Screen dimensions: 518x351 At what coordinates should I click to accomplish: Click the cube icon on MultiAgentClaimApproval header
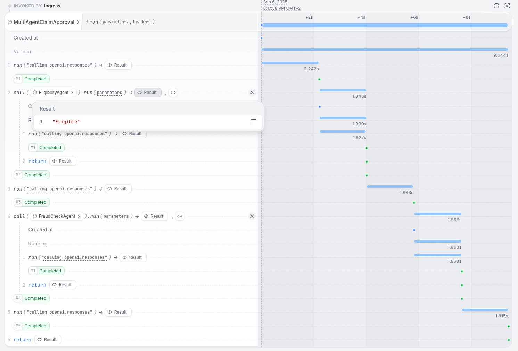[x=10, y=22]
